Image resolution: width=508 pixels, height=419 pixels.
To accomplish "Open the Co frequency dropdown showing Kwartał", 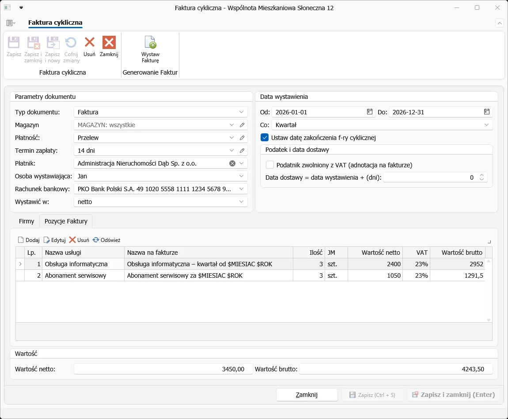I will click(487, 125).
